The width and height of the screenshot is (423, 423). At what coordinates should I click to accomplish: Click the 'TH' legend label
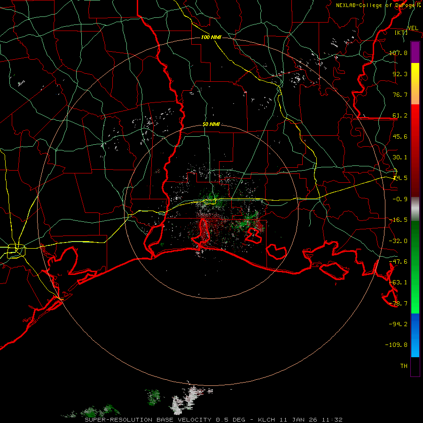click(x=404, y=366)
